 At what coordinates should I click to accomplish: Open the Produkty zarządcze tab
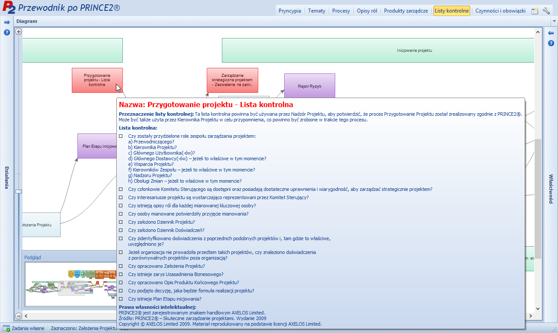pos(406,11)
